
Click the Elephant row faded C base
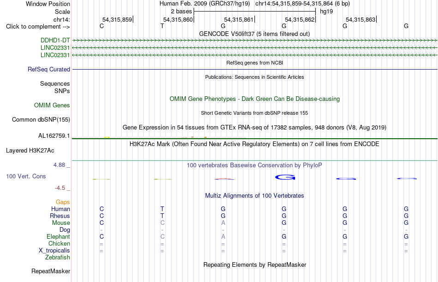pos(162,236)
